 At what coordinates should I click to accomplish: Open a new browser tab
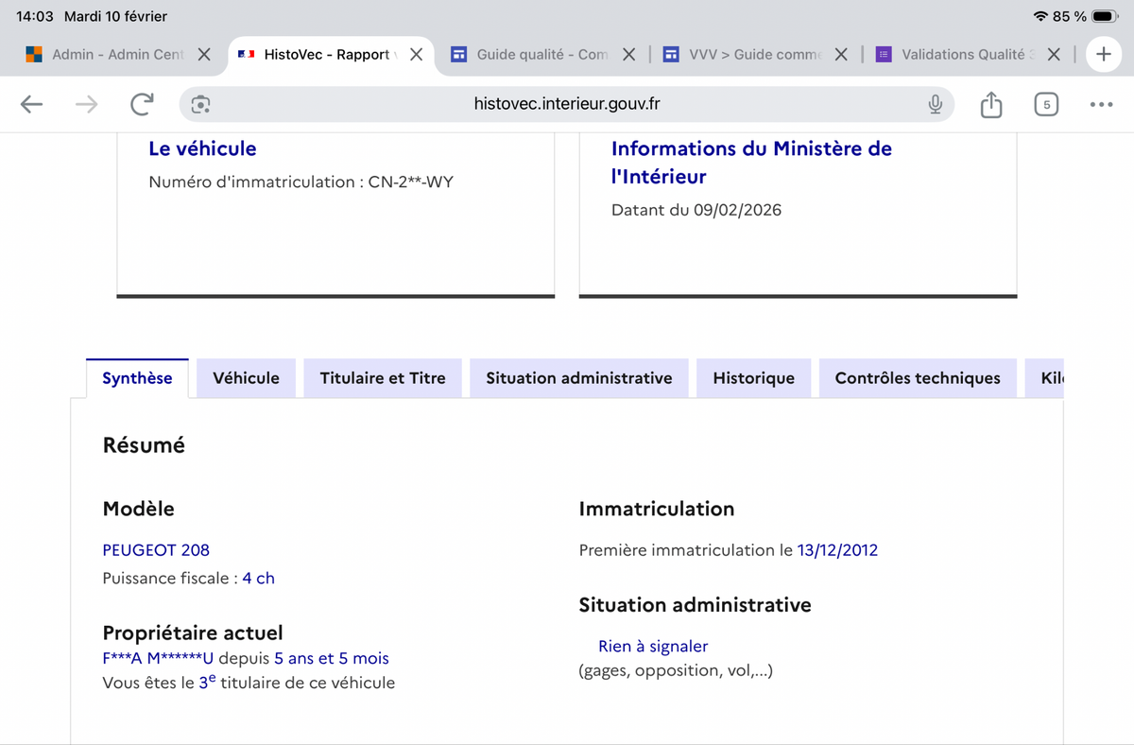coord(1103,54)
